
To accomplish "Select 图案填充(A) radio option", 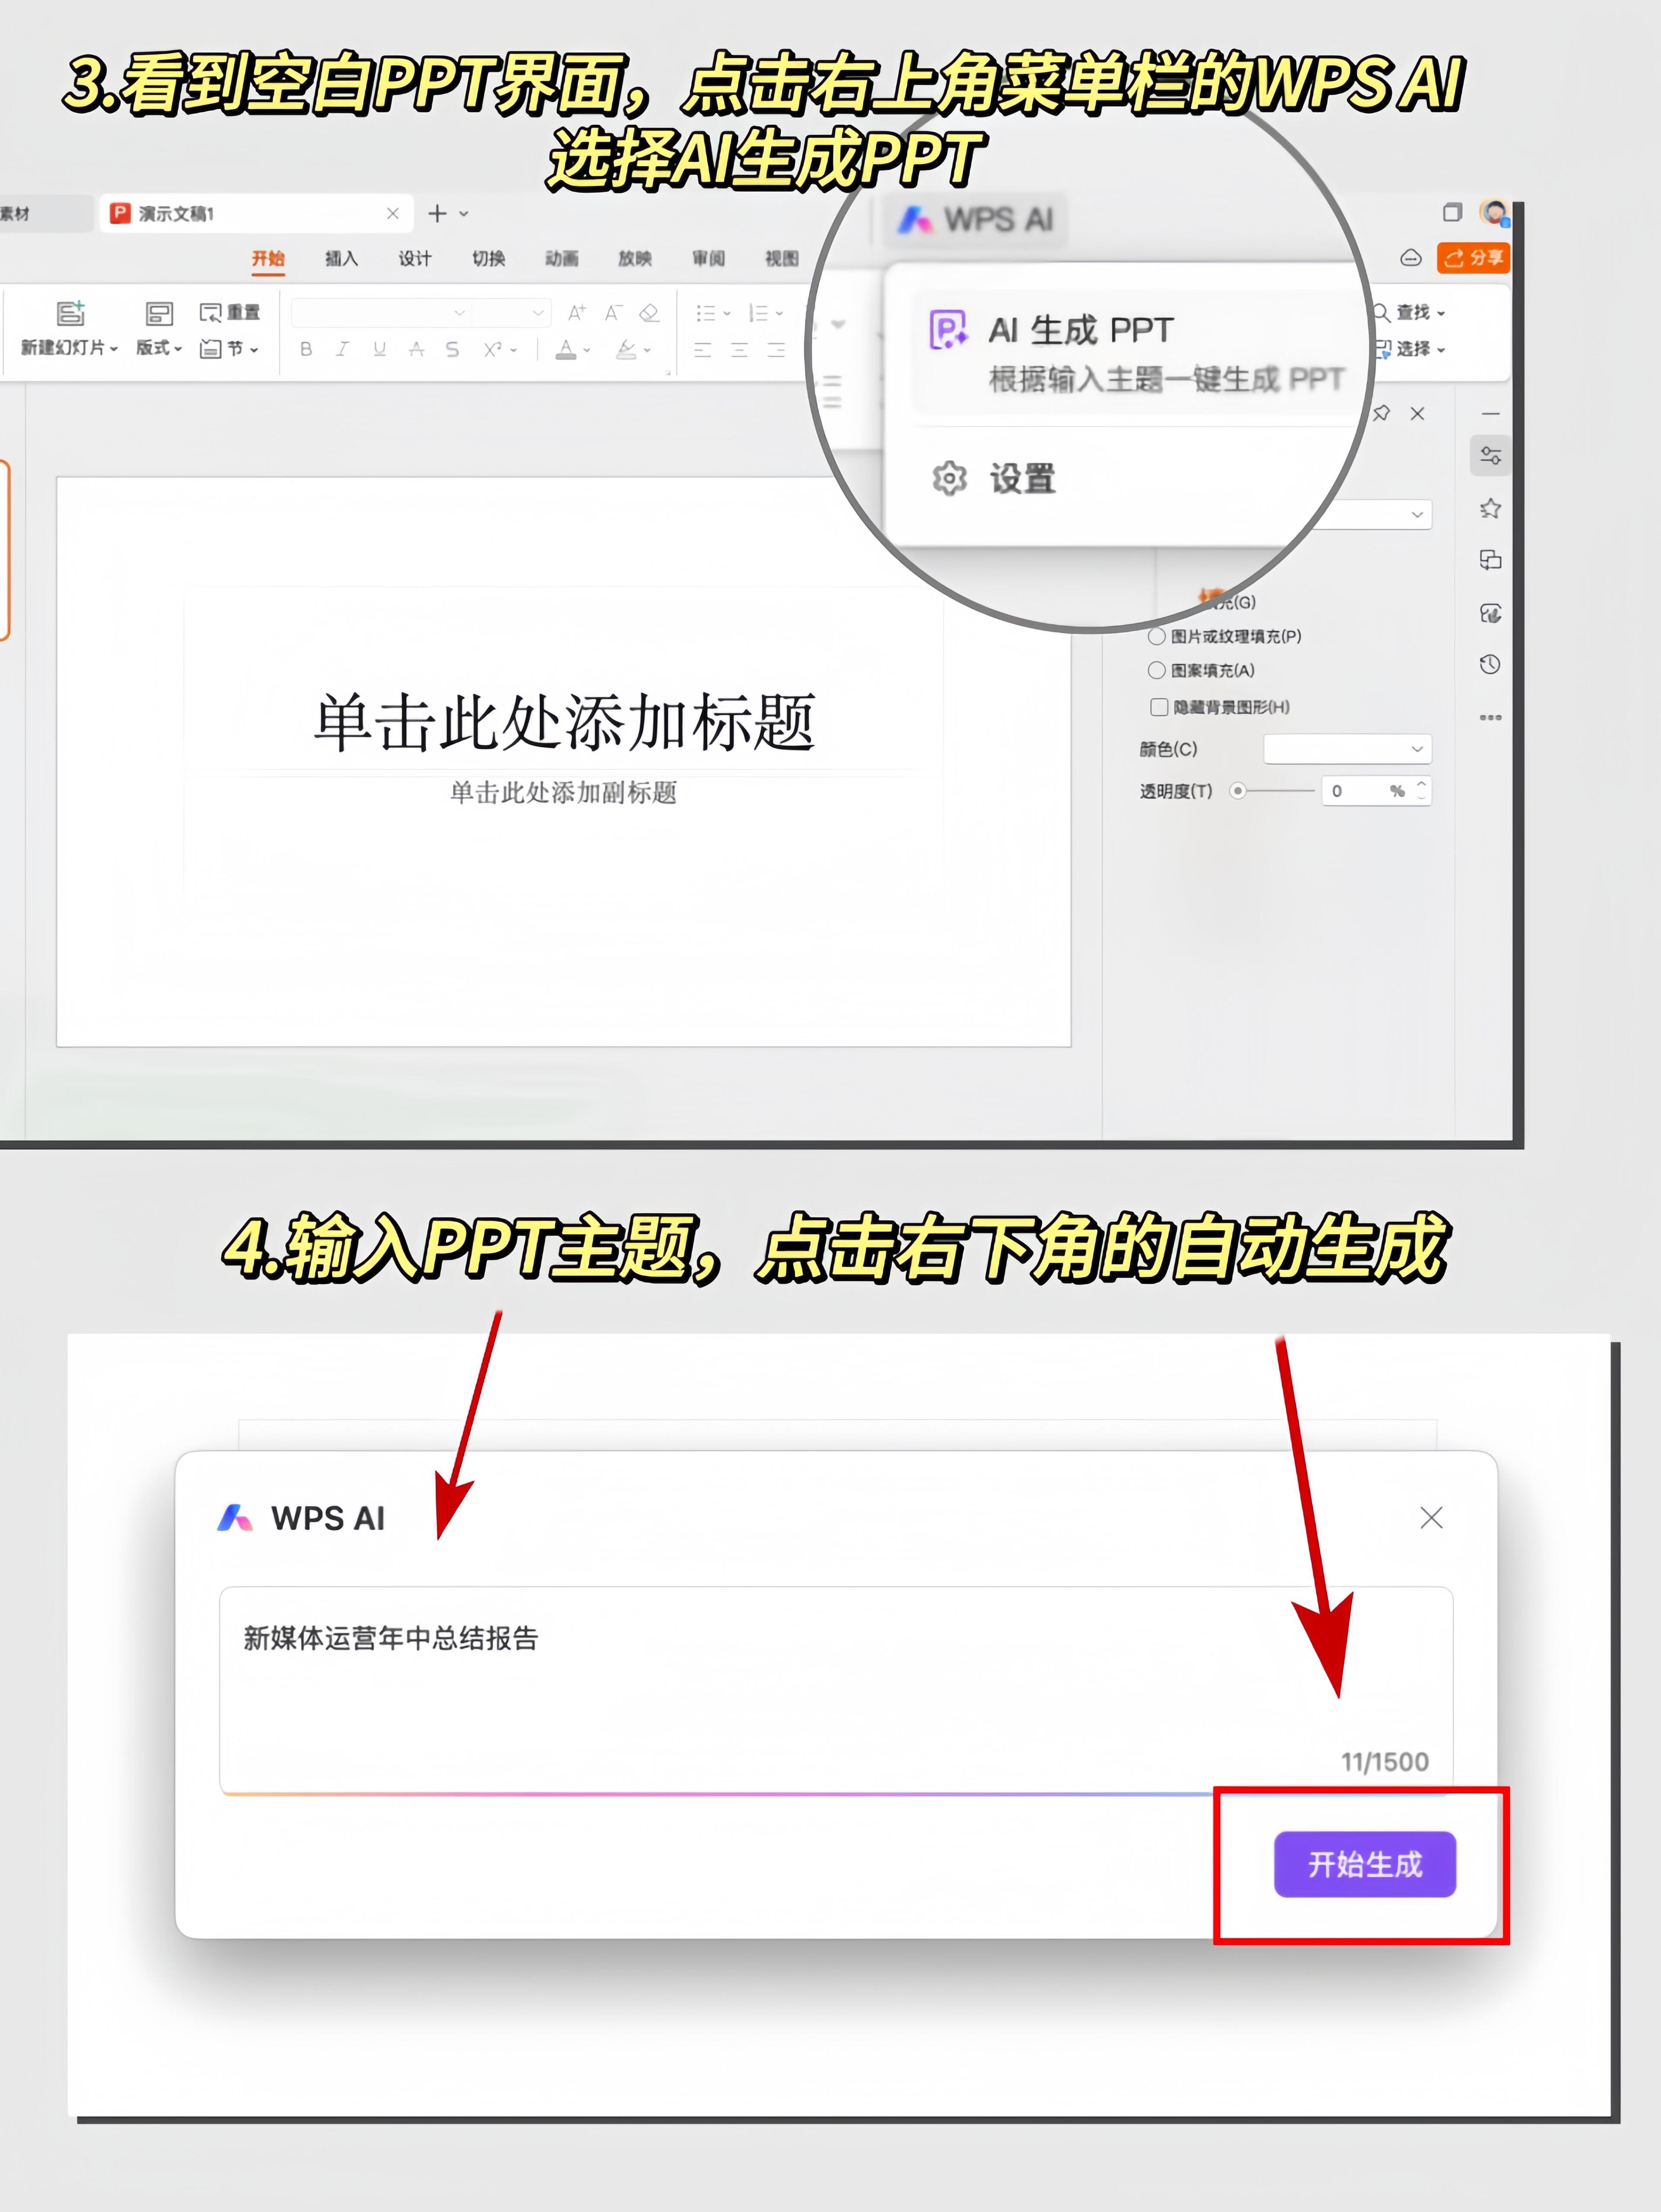I will [x=1201, y=670].
